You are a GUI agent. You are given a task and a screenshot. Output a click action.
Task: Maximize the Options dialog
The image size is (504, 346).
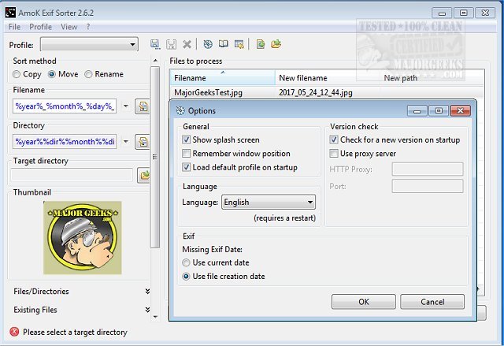(x=439, y=110)
